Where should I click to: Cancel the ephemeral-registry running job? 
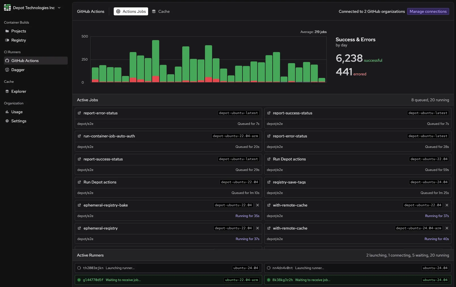coord(258,228)
